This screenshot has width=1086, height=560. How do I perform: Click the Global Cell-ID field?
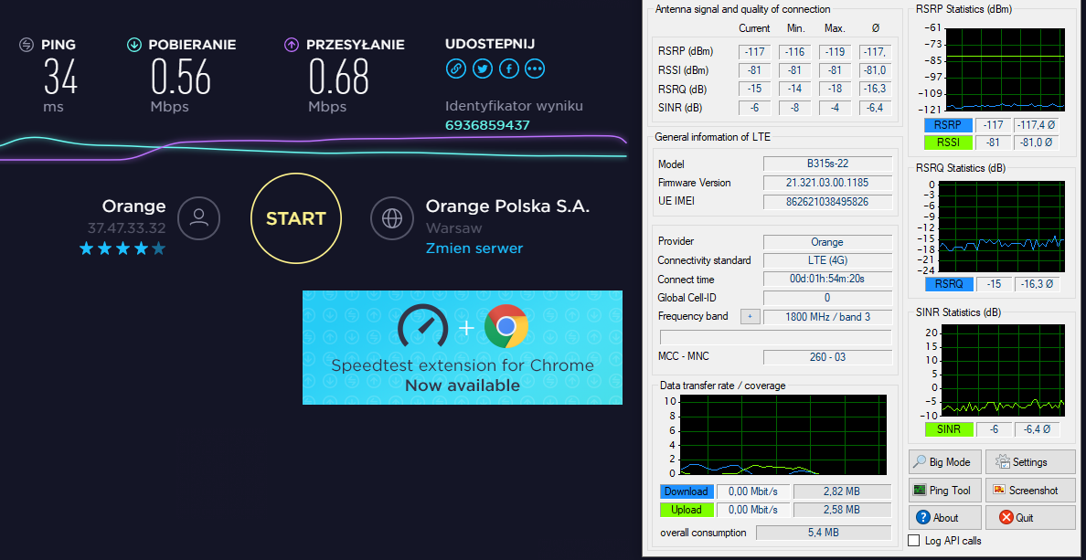tap(827, 298)
